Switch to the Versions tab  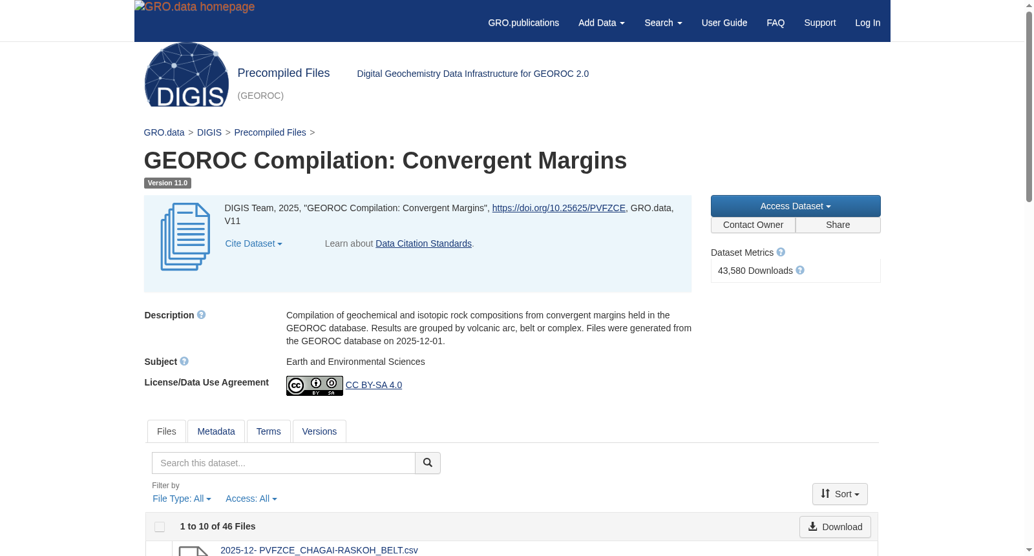click(319, 431)
